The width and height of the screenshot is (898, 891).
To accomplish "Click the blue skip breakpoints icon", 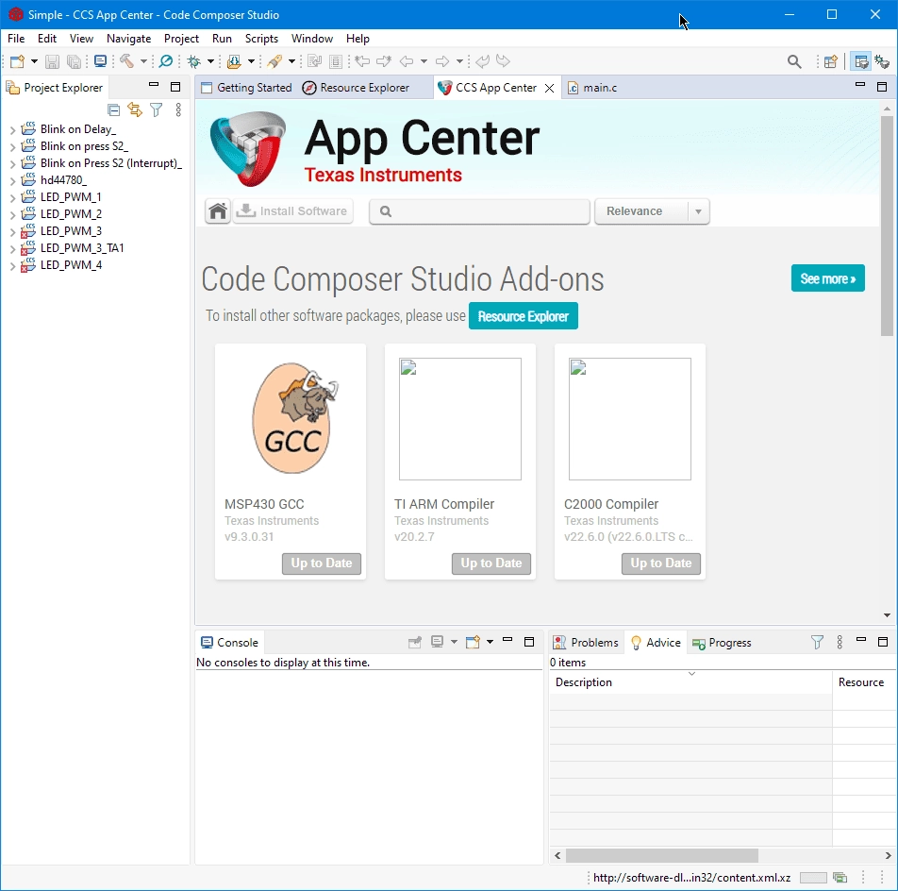I will 165,61.
